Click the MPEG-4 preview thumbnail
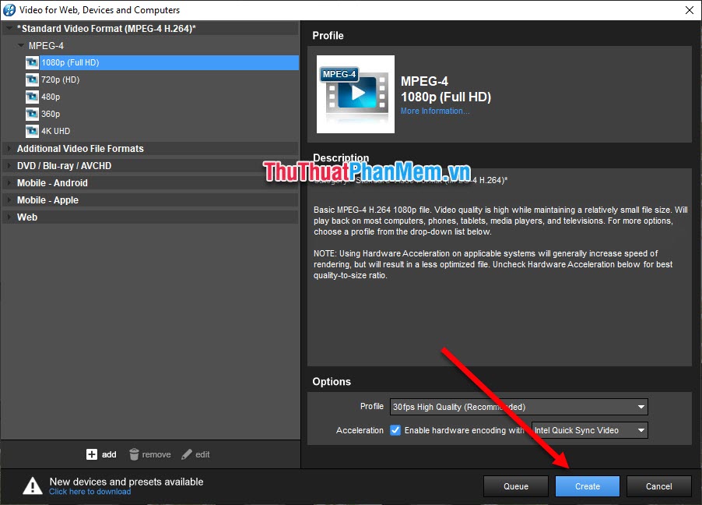702x505 pixels. [x=355, y=94]
